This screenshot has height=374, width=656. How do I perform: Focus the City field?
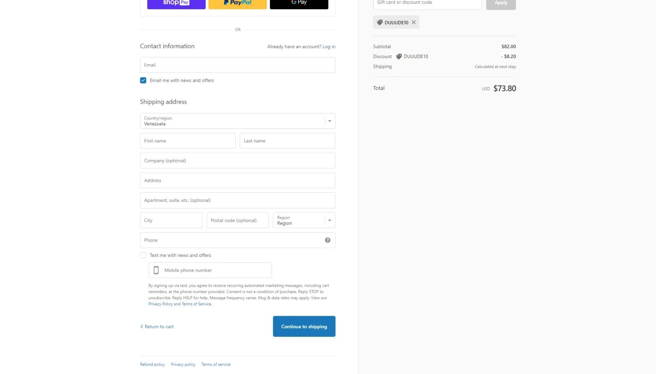coord(171,220)
